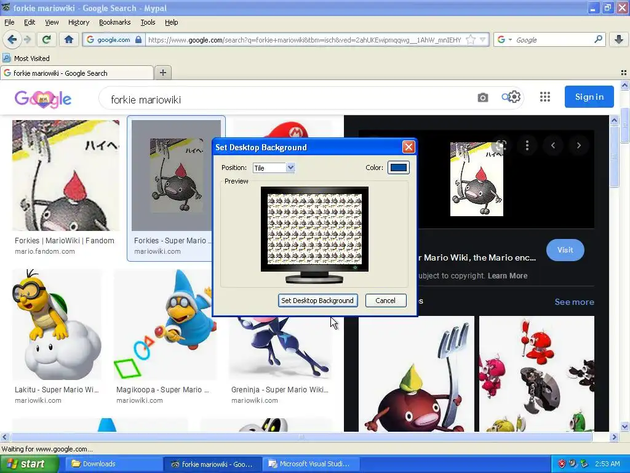Open the browser home page icon
The height and width of the screenshot is (473, 630).
click(x=69, y=39)
